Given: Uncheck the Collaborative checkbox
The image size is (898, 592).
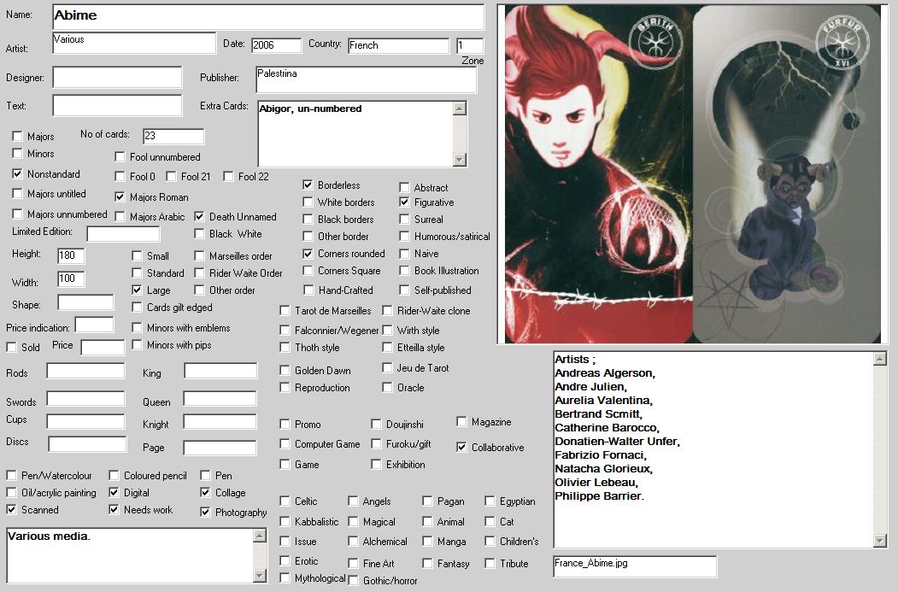Looking at the screenshot, I should pos(462,447).
